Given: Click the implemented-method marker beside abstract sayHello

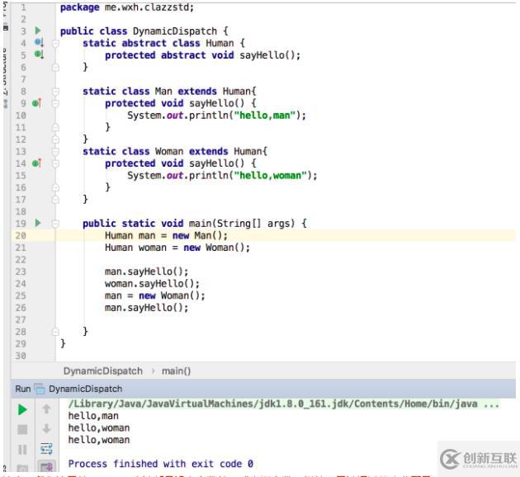Looking at the screenshot, I should [39, 54].
